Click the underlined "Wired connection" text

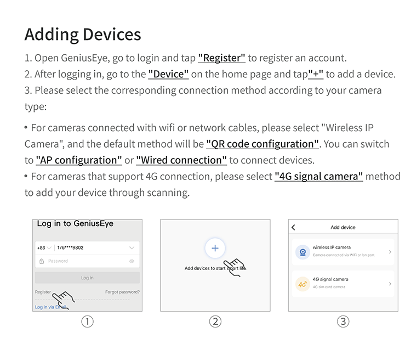tap(181, 160)
